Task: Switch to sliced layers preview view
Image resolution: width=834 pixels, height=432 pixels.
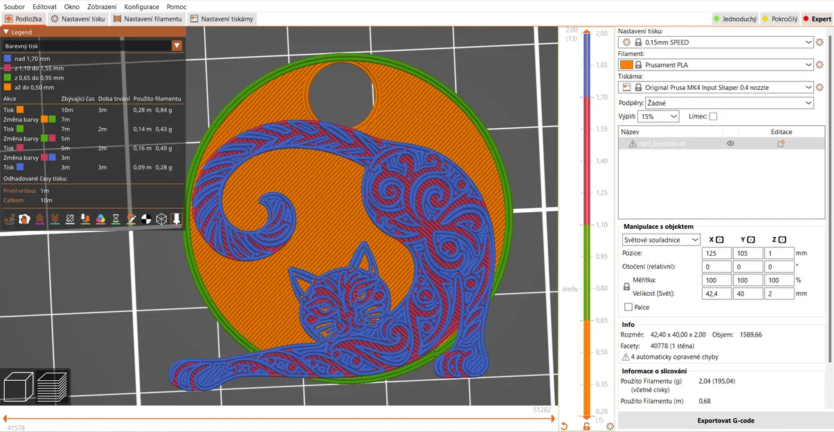Action: click(53, 386)
